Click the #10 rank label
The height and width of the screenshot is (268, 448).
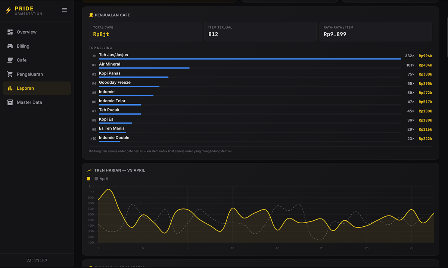[x=93, y=138]
